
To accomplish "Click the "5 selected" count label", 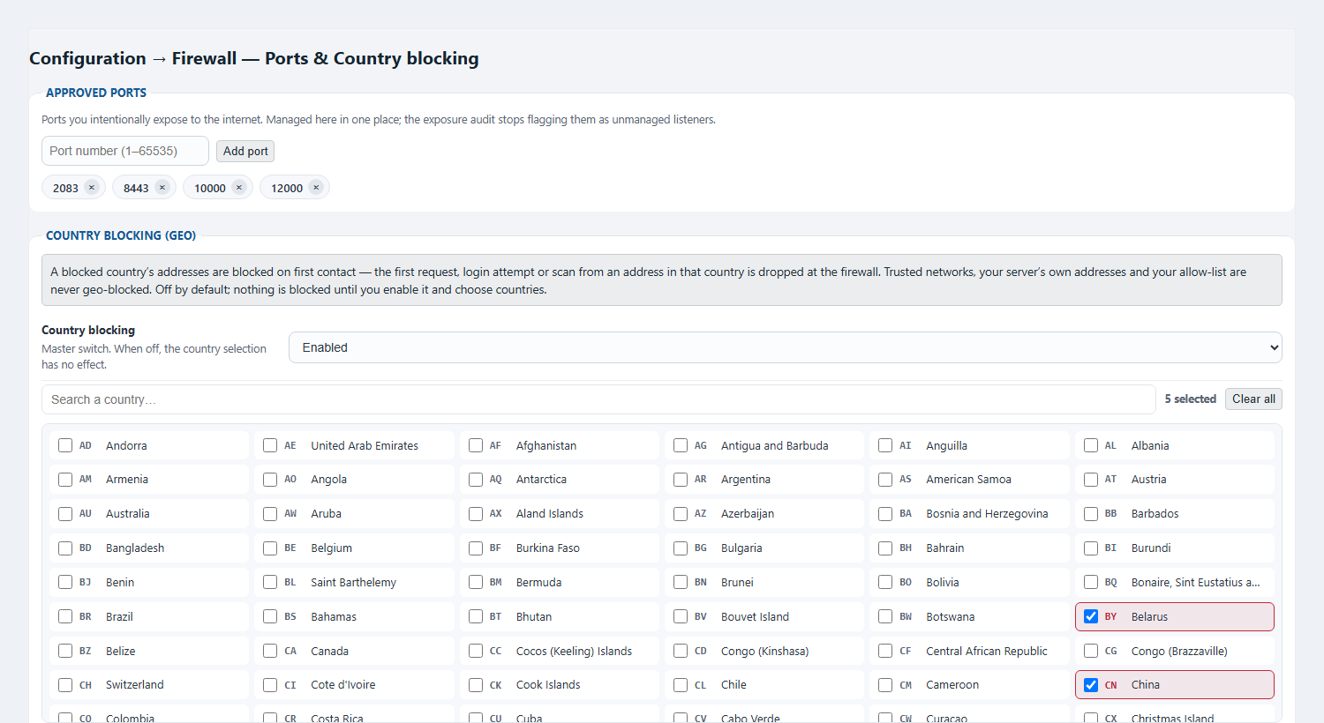I will tap(1190, 399).
